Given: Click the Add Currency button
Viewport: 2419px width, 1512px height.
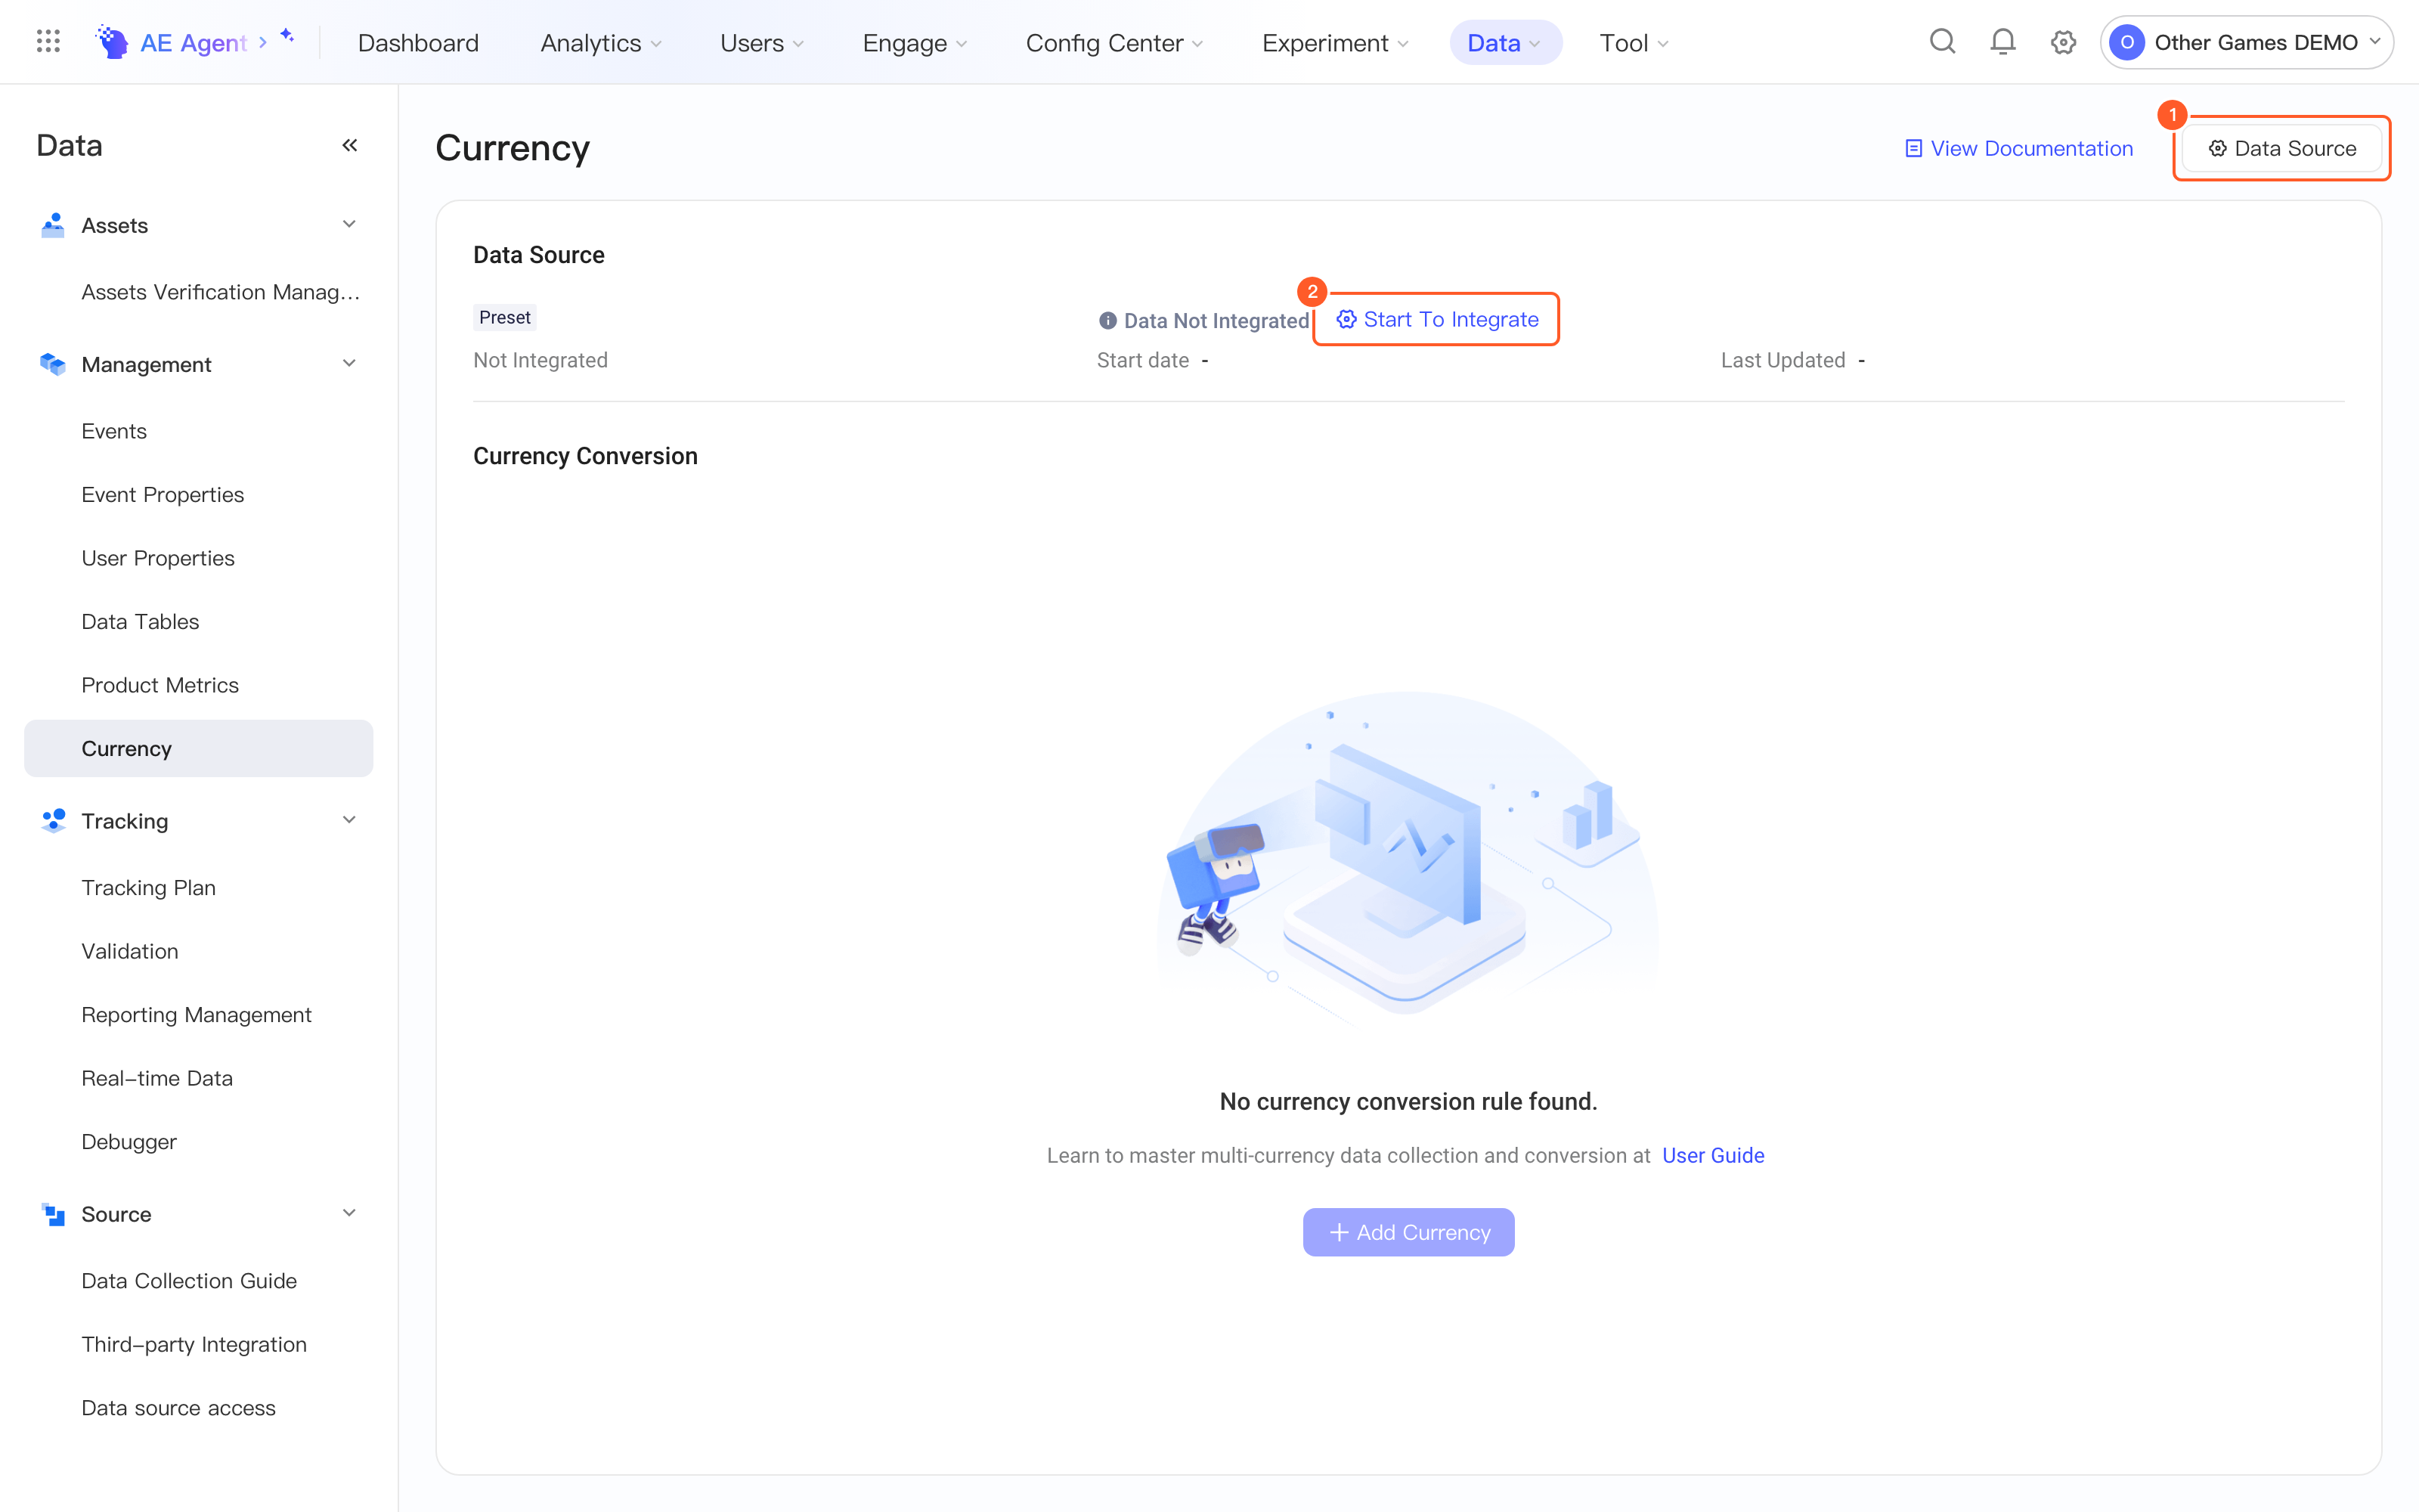Looking at the screenshot, I should click(x=1408, y=1232).
